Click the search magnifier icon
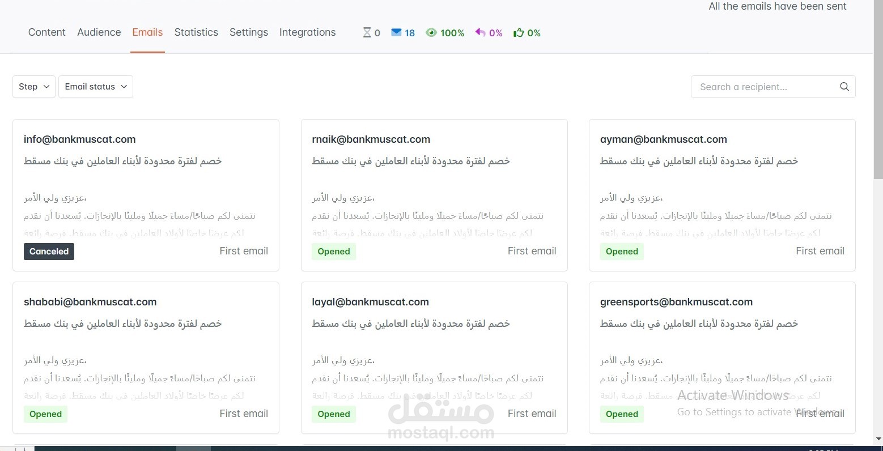This screenshot has height=451, width=883. point(844,87)
